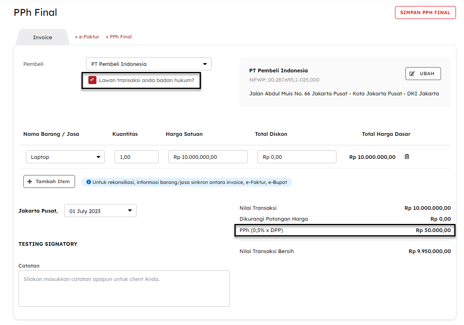Click the Nilai Transaksi Bersih amount
The image size is (464, 325).
[x=429, y=251]
